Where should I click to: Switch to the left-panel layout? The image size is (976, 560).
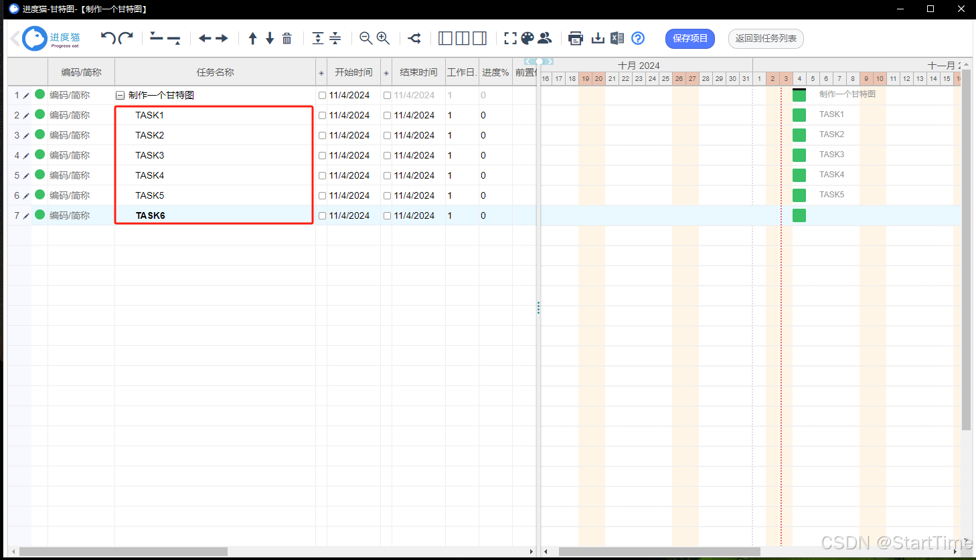445,38
